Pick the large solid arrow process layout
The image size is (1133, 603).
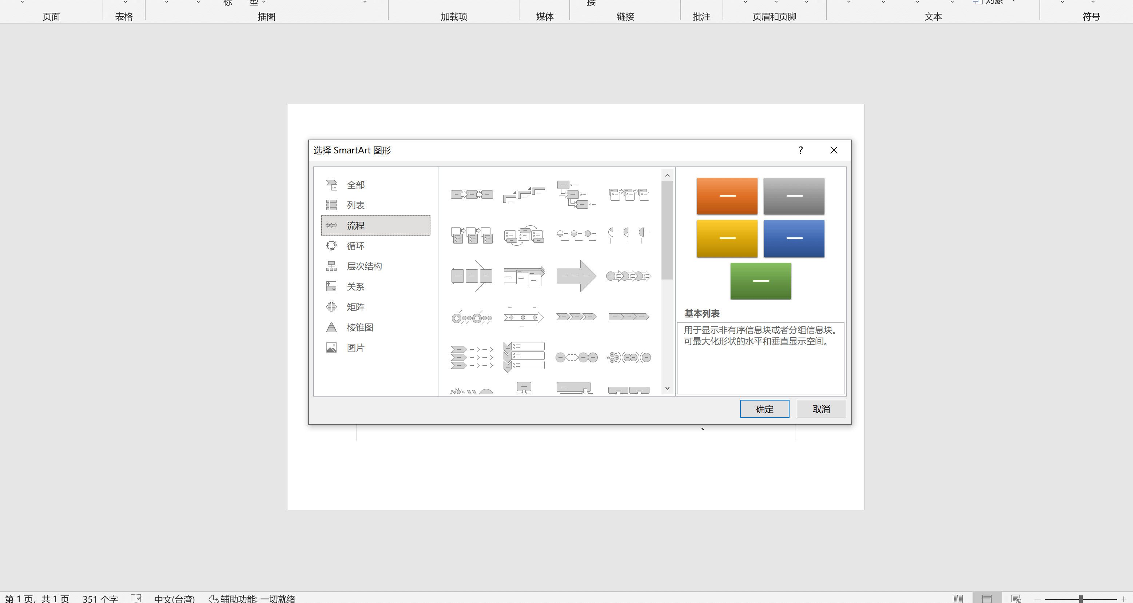coord(576,276)
